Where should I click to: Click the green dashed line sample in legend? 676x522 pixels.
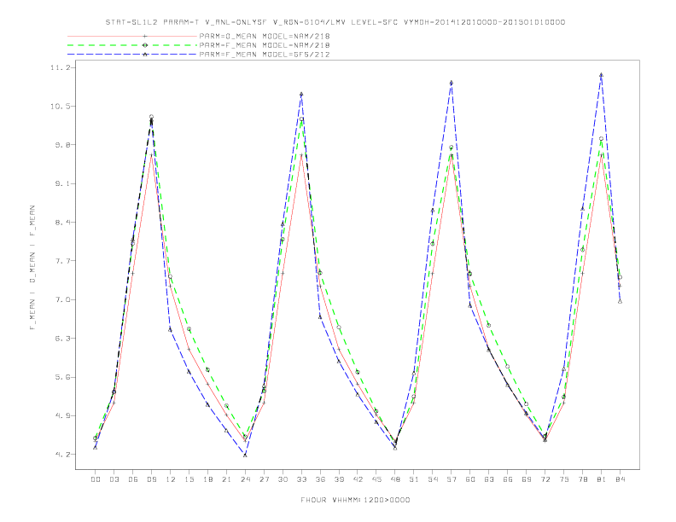tap(132, 45)
